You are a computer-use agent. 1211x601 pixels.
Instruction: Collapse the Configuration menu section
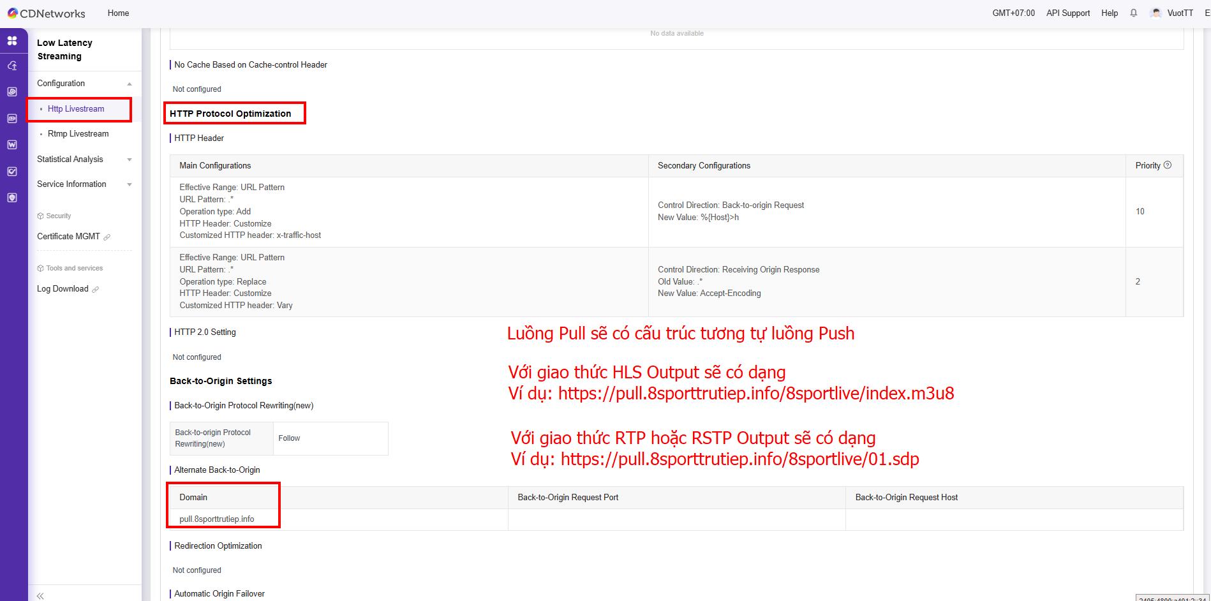(x=130, y=84)
